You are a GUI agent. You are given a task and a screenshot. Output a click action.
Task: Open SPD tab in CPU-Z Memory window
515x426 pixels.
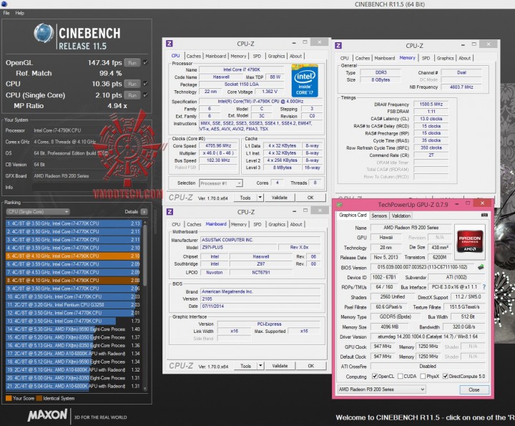tap(426, 58)
